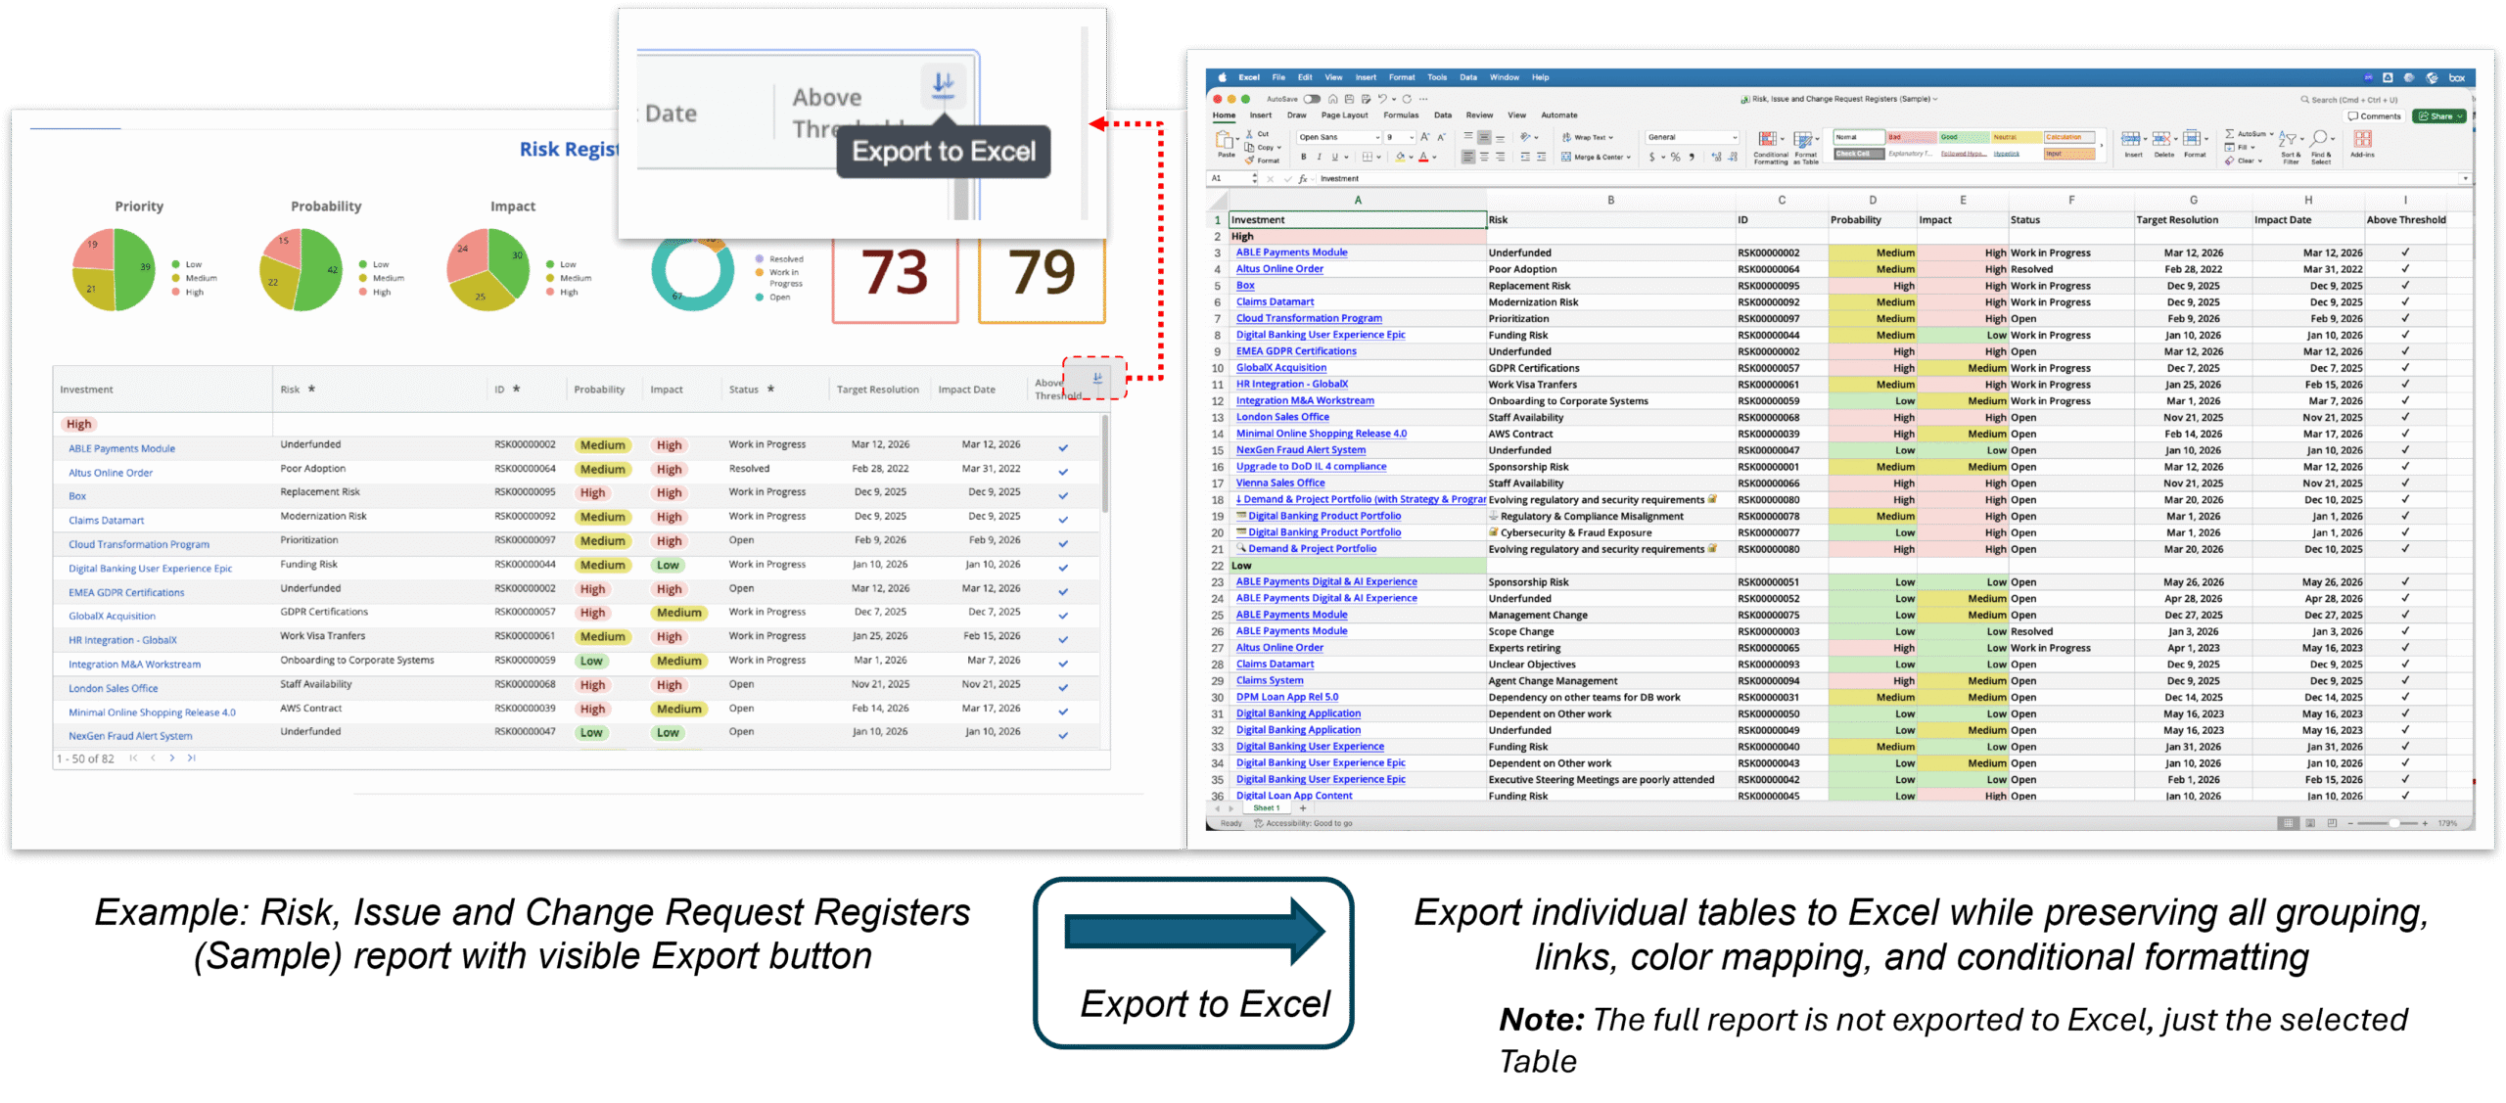2506x1103 pixels.
Task: Click next page arrow in report pagination
Action: coord(172,758)
